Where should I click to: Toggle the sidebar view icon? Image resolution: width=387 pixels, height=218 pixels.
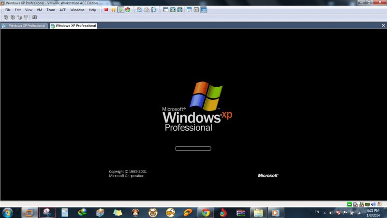pyautogui.click(x=165, y=10)
